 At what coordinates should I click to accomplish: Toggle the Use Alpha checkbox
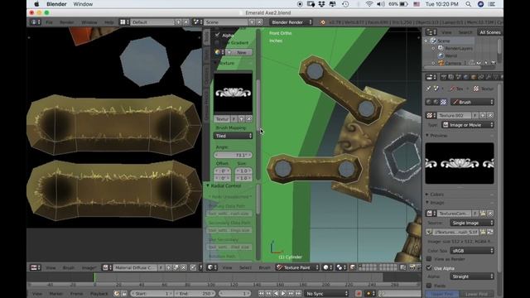[429, 268]
